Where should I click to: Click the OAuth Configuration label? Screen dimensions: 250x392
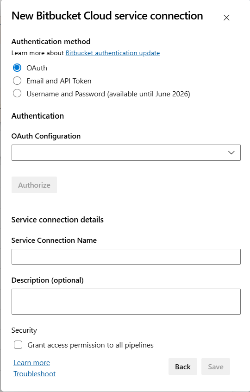tap(46, 136)
